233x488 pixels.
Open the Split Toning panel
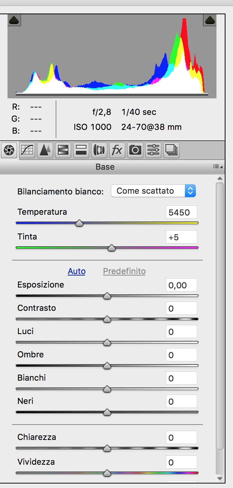click(81, 150)
